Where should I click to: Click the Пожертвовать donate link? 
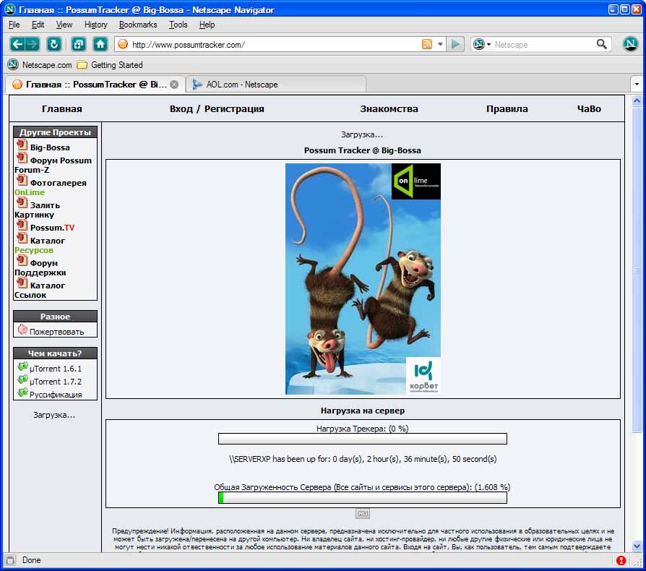(57, 332)
